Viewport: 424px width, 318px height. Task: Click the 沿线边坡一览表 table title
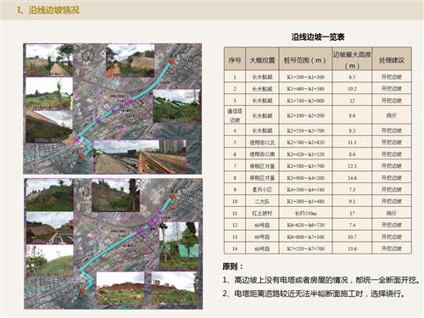tap(318, 36)
